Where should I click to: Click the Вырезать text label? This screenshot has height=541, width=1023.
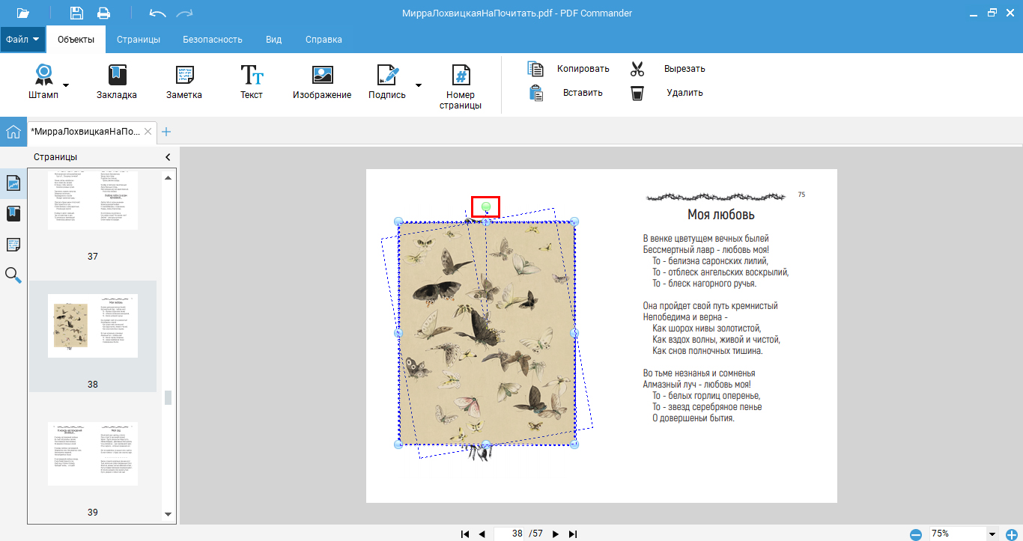[684, 69]
